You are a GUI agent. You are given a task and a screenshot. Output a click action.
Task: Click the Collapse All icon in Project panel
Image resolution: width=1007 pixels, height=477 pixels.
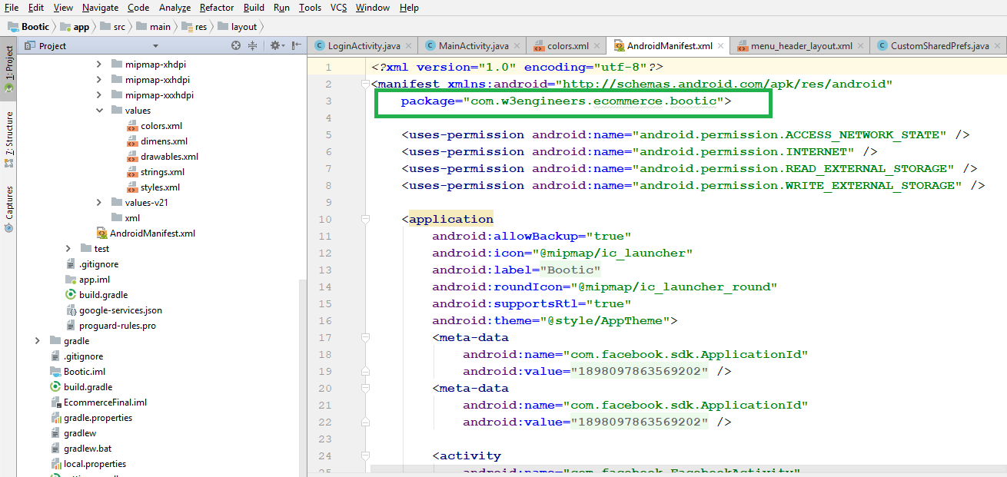(x=251, y=46)
